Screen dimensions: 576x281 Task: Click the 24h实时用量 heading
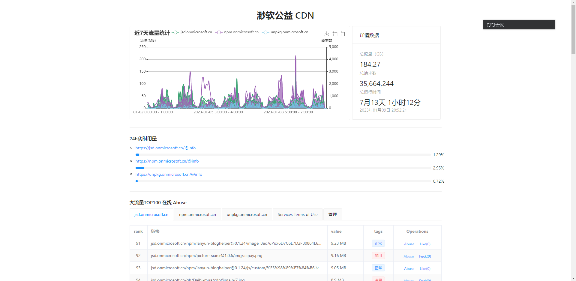[x=143, y=139]
